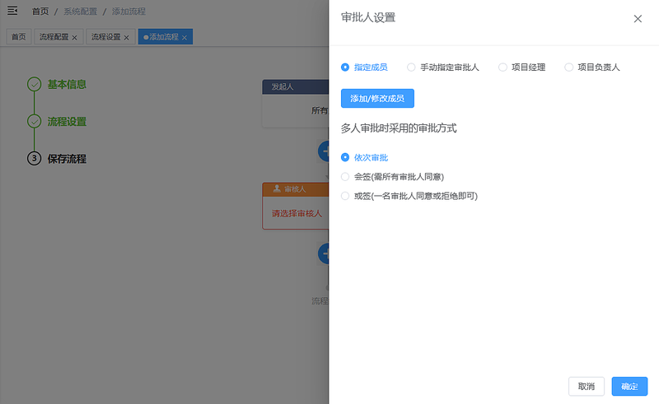The height and width of the screenshot is (404, 659).
Task: Go to 首页 in the breadcrumb
Action: pyautogui.click(x=40, y=12)
